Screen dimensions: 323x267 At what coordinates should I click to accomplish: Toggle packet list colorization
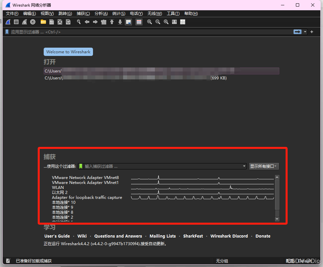(x=139, y=22)
